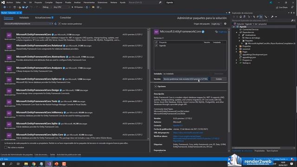Open NuGet package source settings gear
This screenshot has width=297, height=167.
point(225,24)
